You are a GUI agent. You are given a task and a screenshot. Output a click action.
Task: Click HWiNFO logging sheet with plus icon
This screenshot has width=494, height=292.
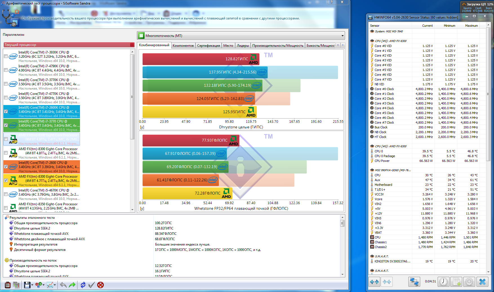click(456, 282)
